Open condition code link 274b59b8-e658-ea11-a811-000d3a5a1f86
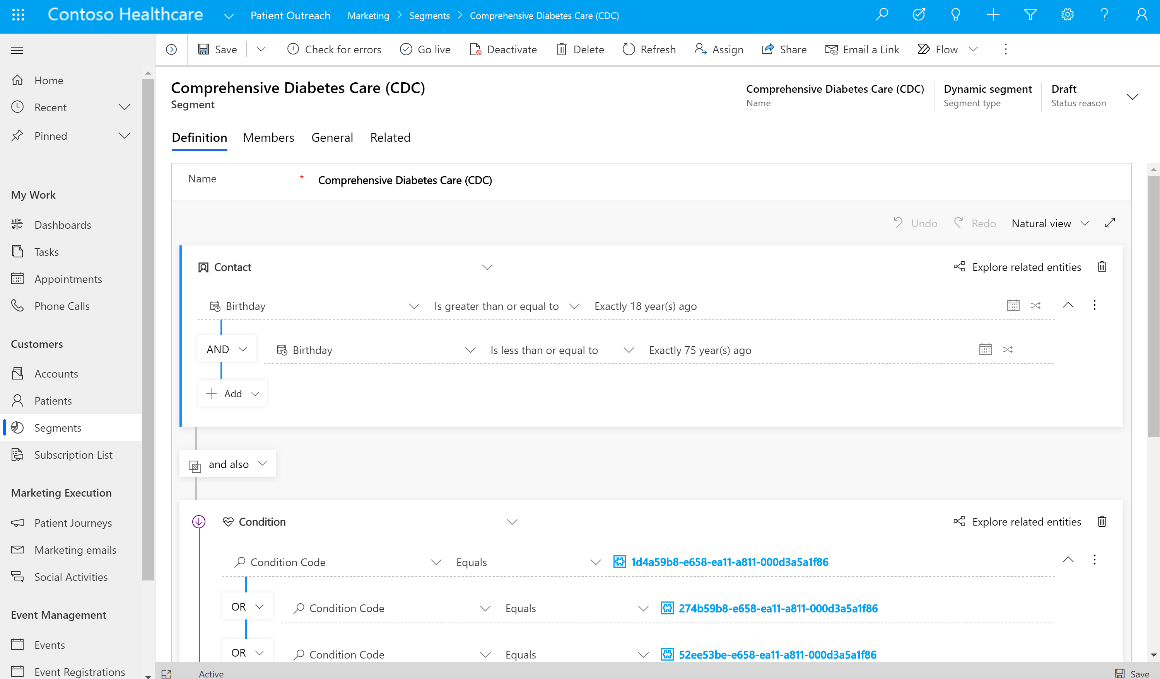Screen dimensions: 1160x679 [777, 608]
